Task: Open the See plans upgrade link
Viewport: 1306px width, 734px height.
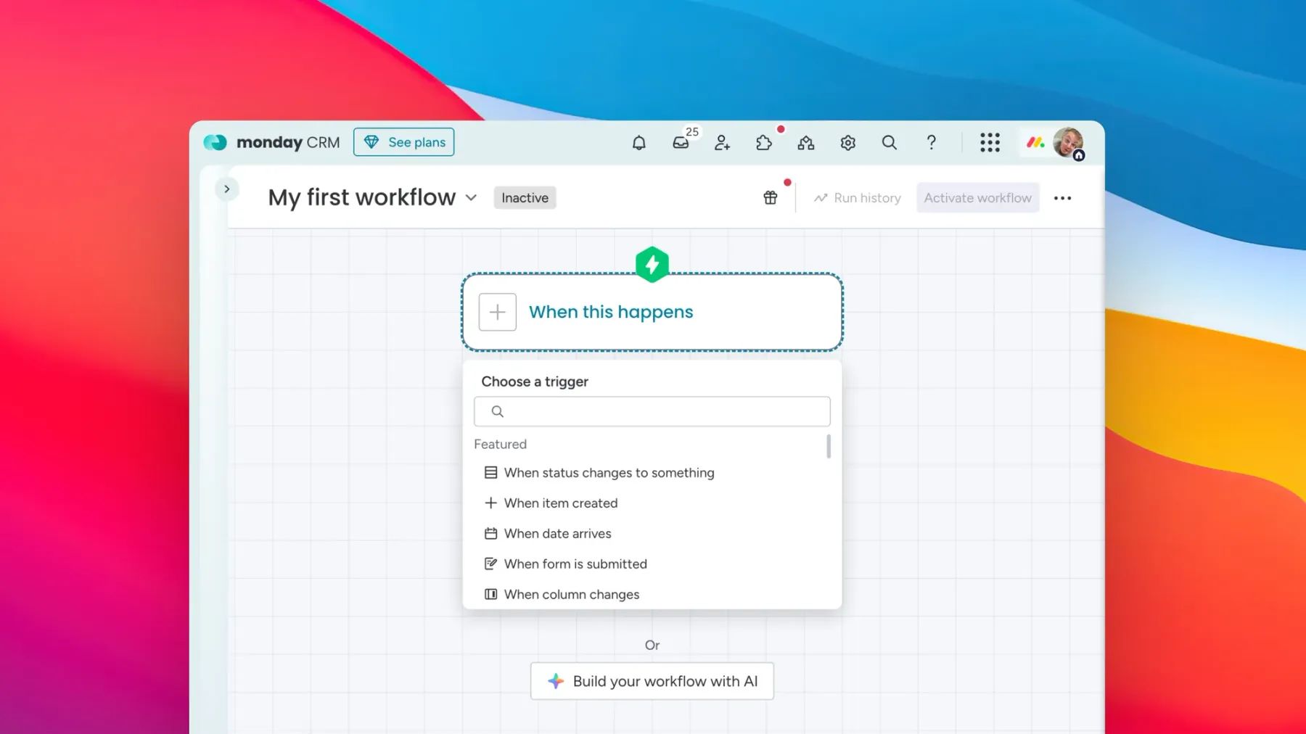Action: coord(403,142)
